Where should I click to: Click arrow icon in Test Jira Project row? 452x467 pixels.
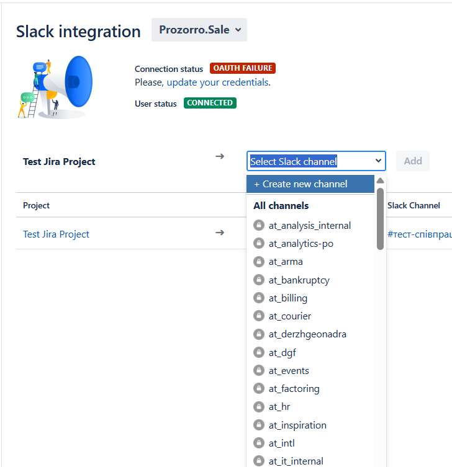click(220, 232)
